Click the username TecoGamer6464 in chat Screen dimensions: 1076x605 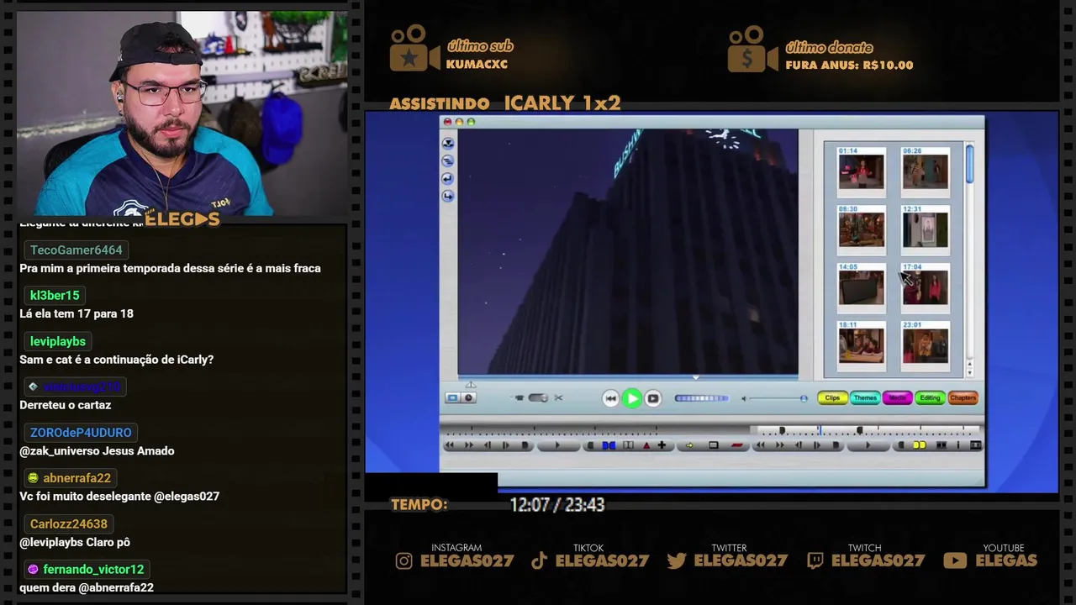pos(76,250)
